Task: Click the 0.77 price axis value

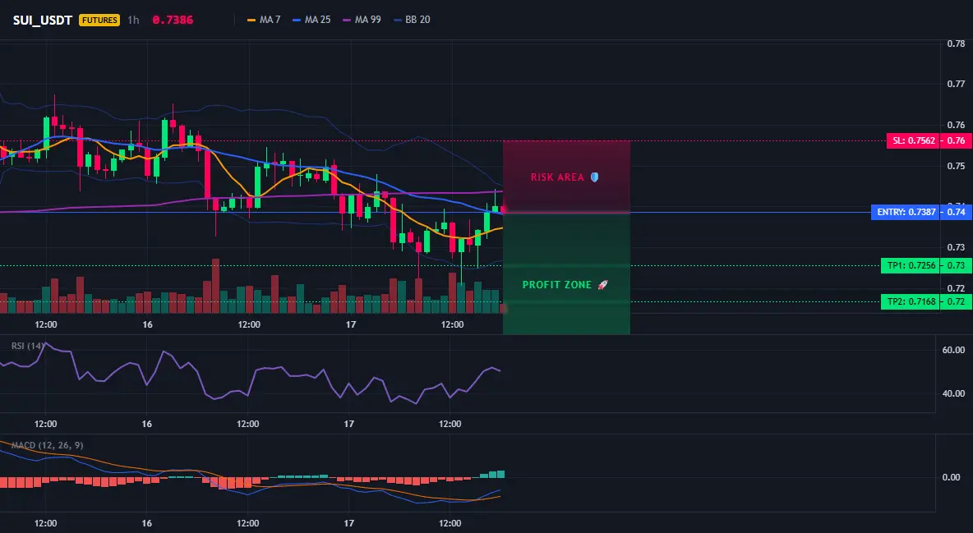Action: (956, 84)
